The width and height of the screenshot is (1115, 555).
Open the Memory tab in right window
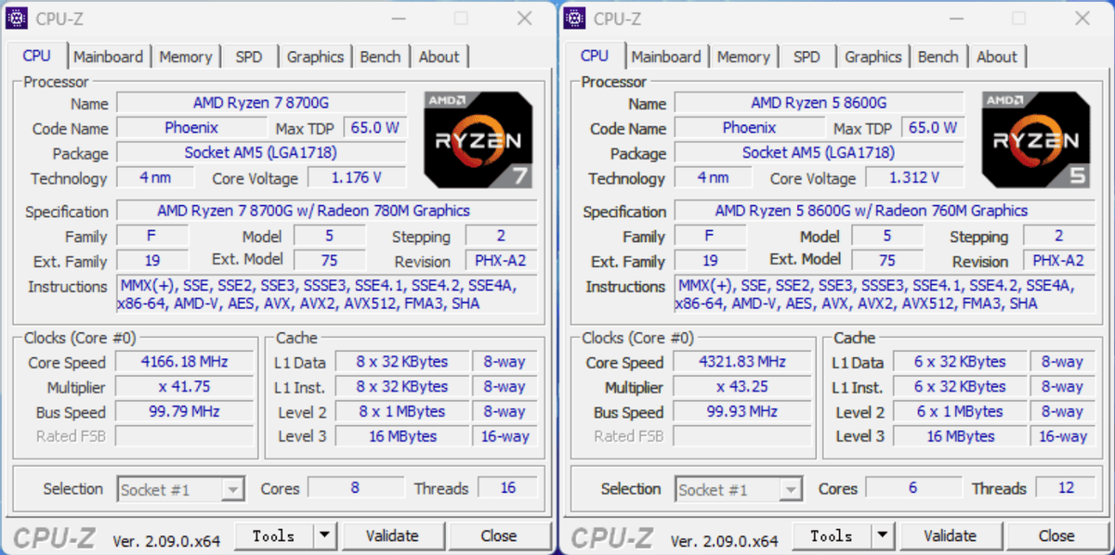[x=743, y=57]
